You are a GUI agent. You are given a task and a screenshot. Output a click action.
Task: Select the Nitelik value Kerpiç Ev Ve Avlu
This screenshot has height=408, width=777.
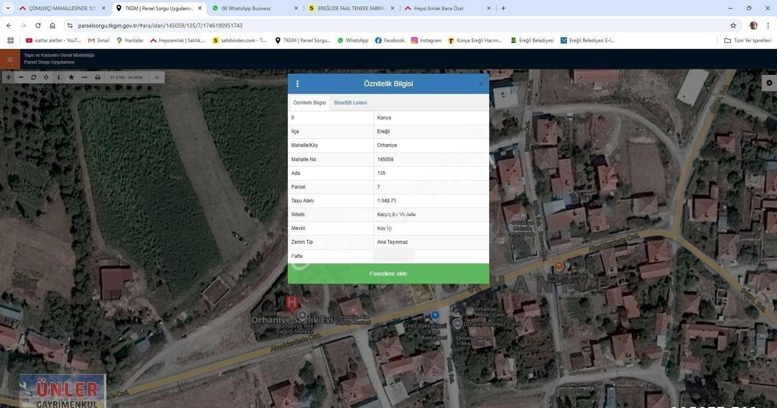coord(396,214)
